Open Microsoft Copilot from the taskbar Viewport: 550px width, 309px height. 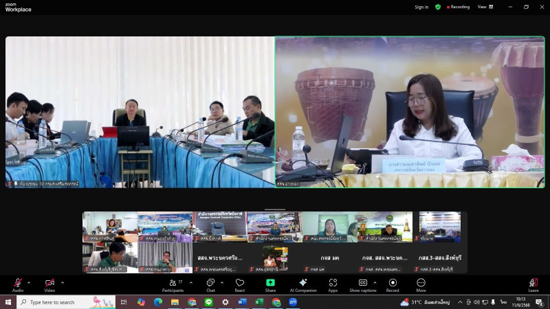pos(141,302)
